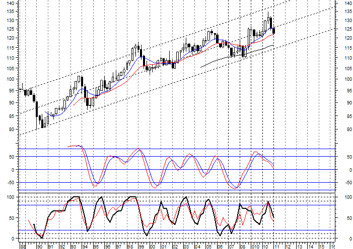353x249 pixels.
Task: Click the 120 value on the left price axis
Action: 10,38
